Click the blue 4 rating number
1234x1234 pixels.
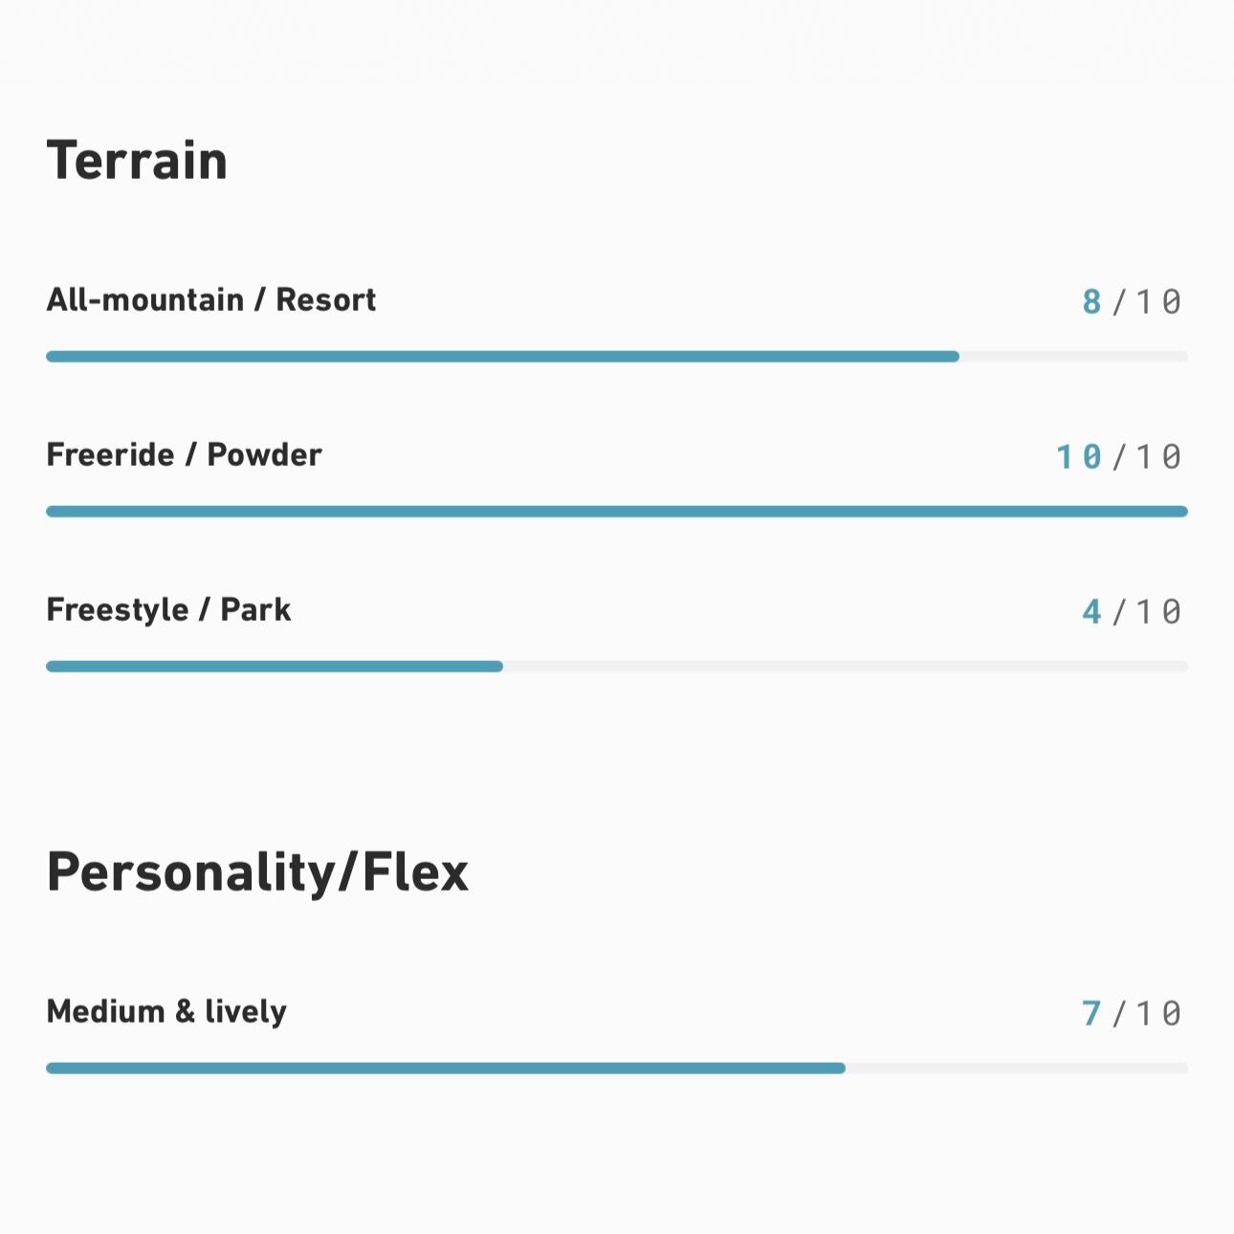pyautogui.click(x=1091, y=612)
